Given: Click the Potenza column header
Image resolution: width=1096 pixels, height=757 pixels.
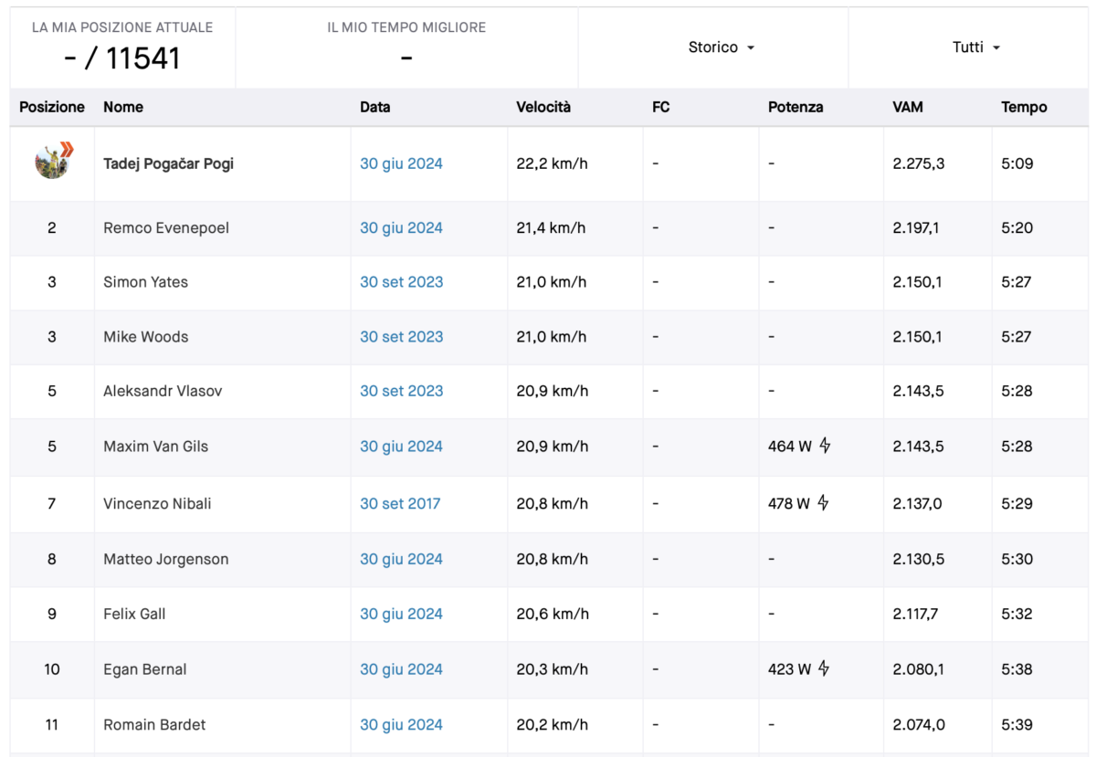Looking at the screenshot, I should click(796, 107).
